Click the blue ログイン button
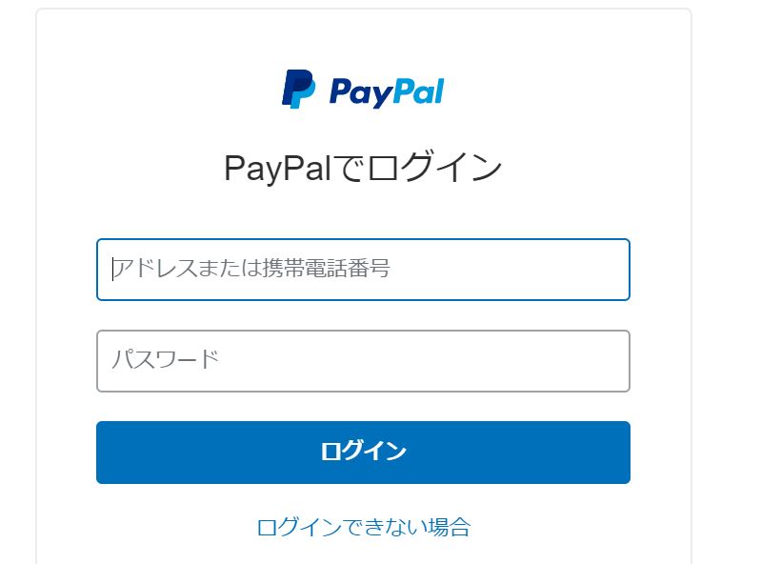781x564 pixels. click(x=363, y=453)
